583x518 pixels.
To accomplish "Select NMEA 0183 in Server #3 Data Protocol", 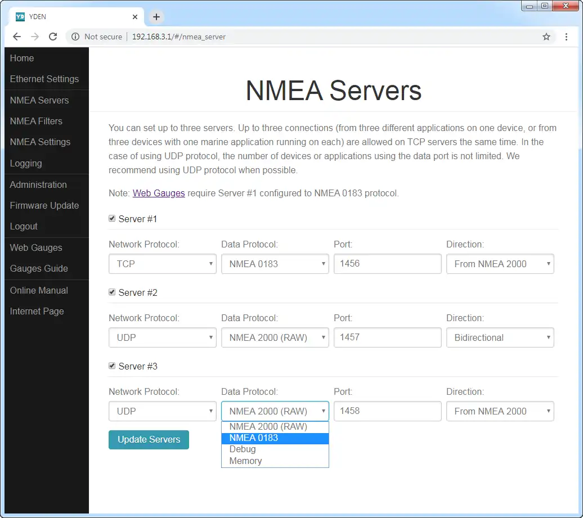I will (x=254, y=438).
